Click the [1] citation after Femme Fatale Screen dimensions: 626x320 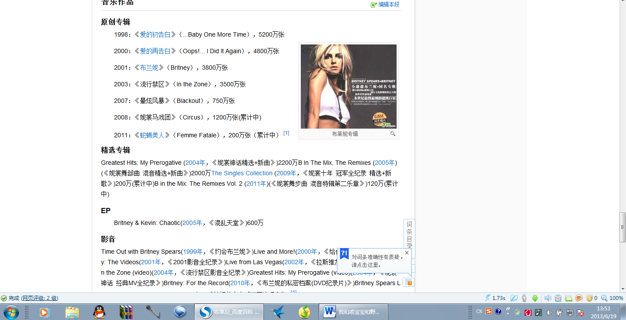click(x=286, y=133)
